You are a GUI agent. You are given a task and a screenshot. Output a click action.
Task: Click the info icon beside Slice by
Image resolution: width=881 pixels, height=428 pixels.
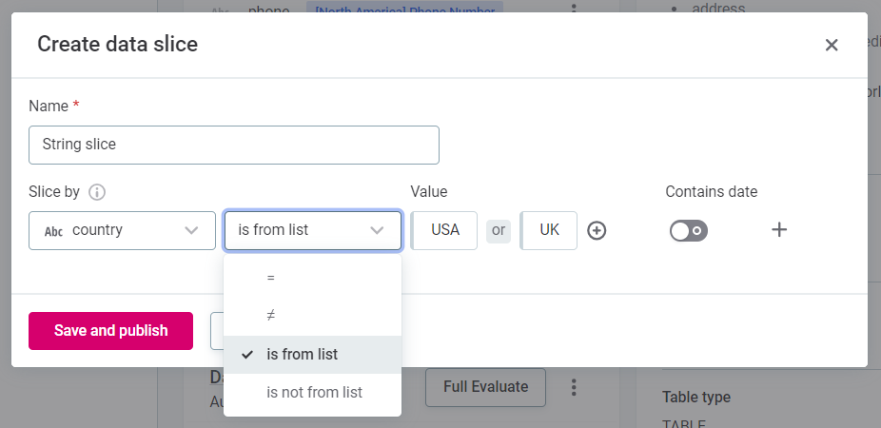[96, 192]
